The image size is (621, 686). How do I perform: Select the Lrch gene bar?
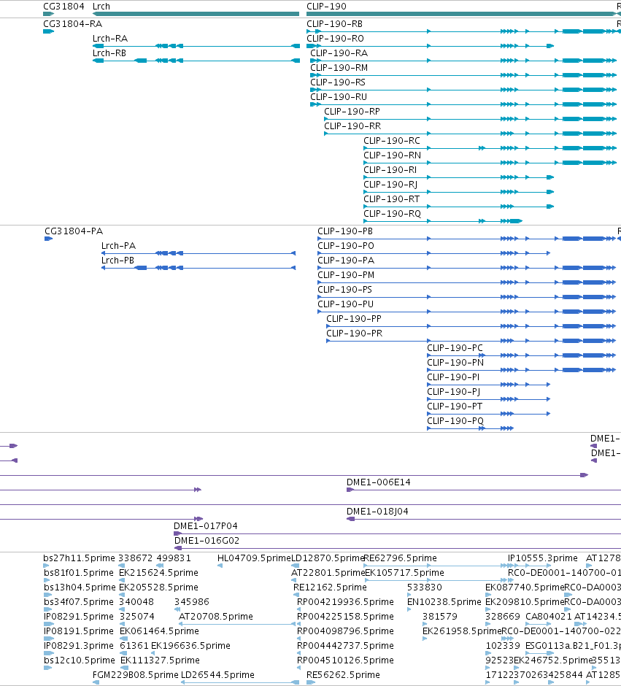pos(196,14)
